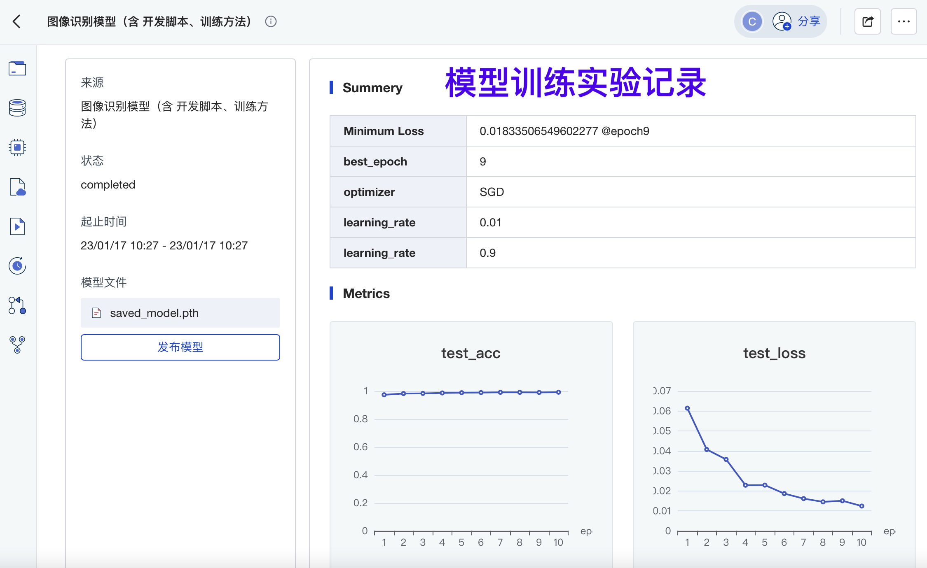Open the workflow pipeline panel
The height and width of the screenshot is (568, 927).
click(17, 345)
